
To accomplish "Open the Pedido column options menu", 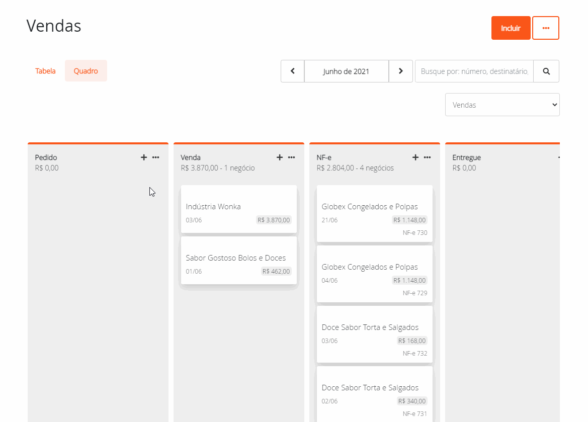I will [156, 157].
